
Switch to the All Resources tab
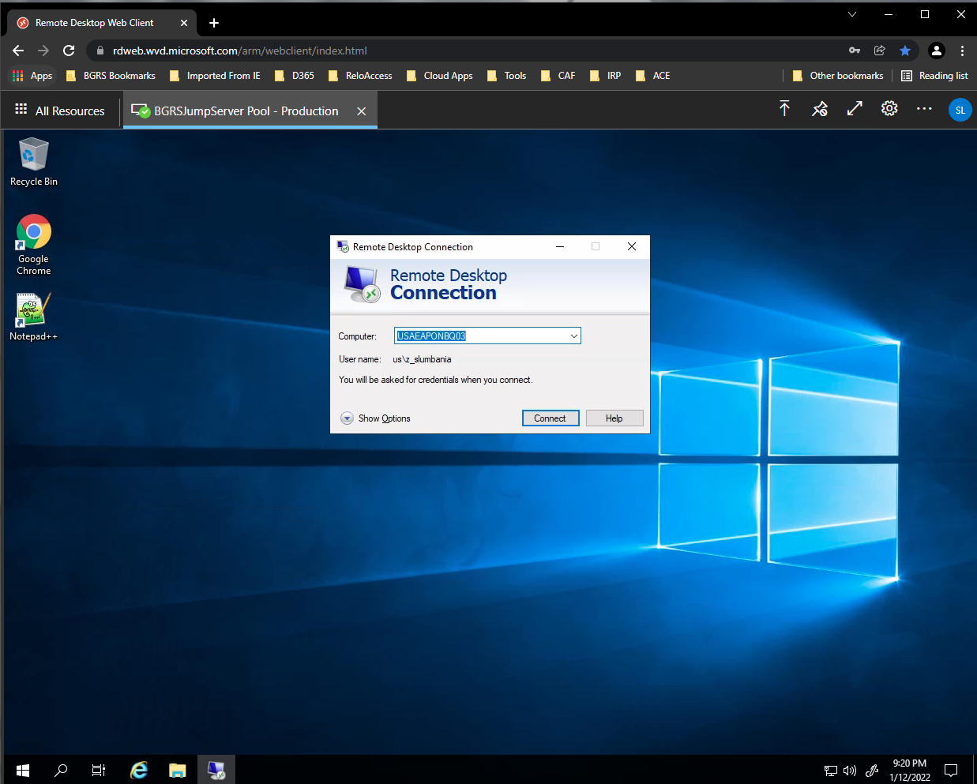[x=60, y=111]
